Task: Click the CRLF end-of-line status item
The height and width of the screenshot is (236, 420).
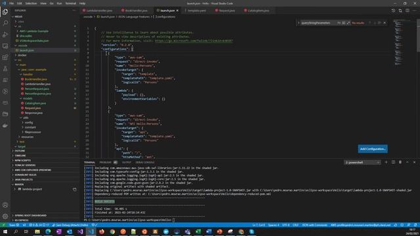Action: 295,225
